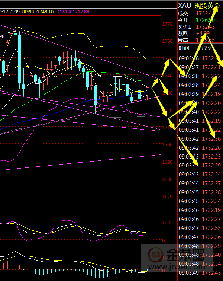Click the 现货黄金 title text

click(x=207, y=6)
